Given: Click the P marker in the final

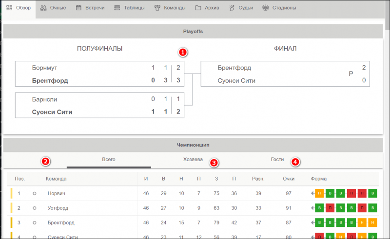Looking at the screenshot, I should pyautogui.click(x=351, y=74).
